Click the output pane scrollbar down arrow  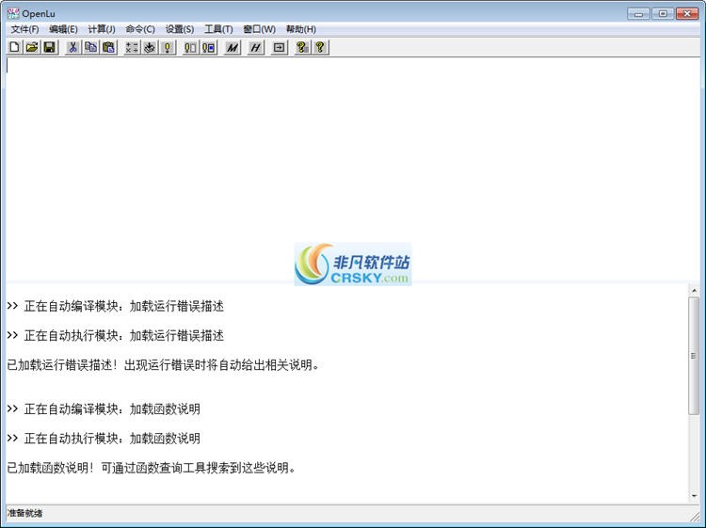695,496
